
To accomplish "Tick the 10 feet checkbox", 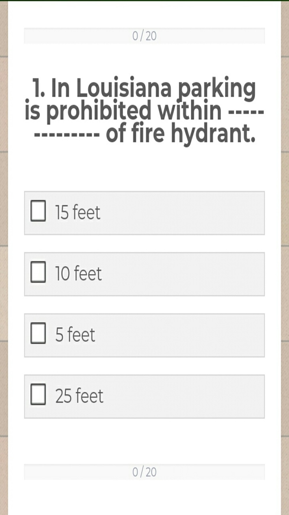I will click(x=38, y=272).
